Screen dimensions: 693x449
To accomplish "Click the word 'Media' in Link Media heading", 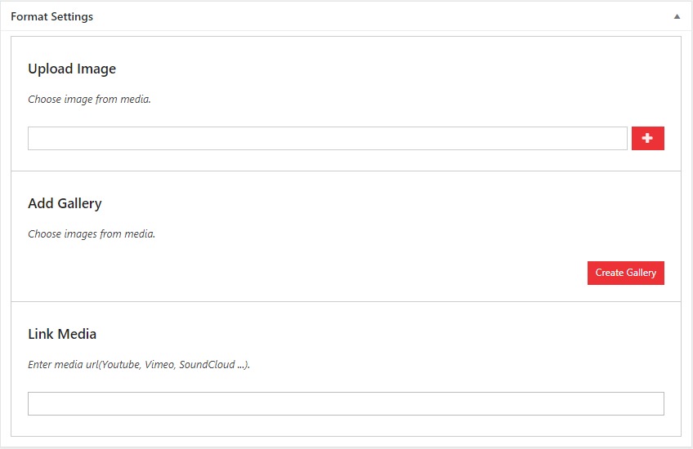I will [x=78, y=334].
